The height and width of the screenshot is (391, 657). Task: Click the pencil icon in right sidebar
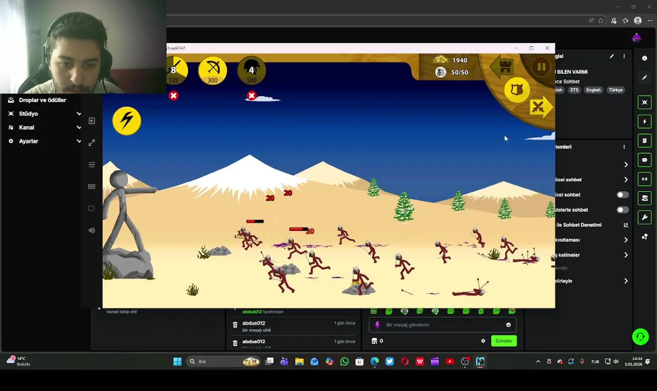[644, 78]
